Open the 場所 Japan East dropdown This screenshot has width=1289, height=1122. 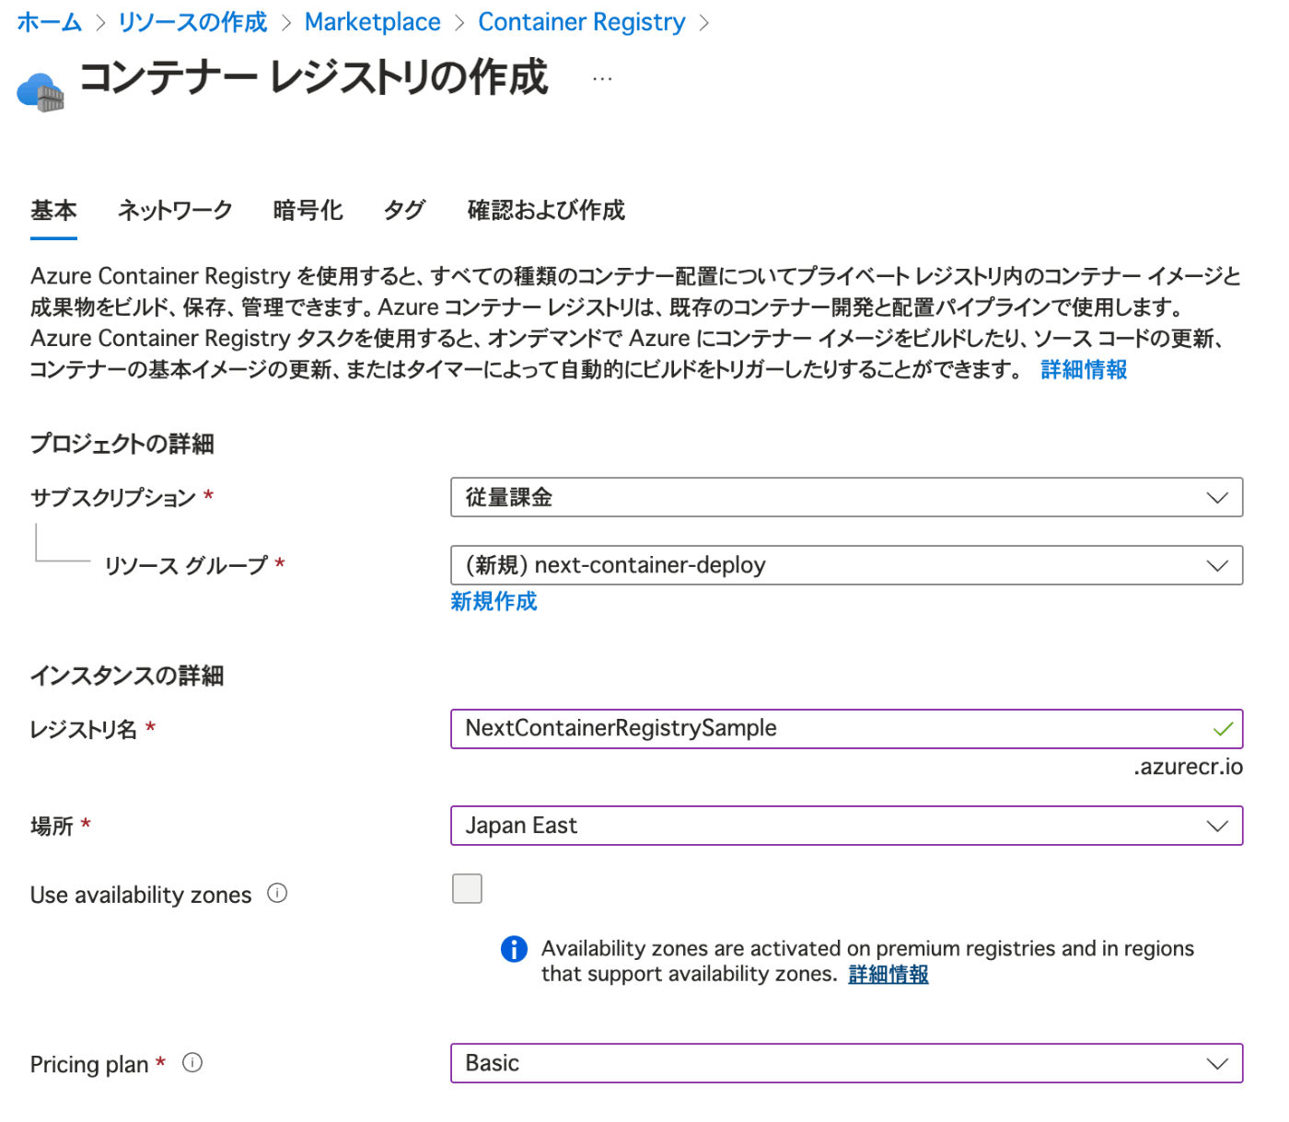846,826
